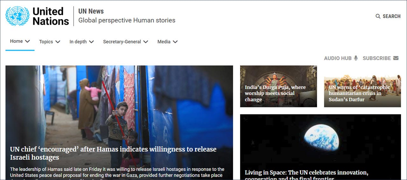Click 'Global perspective Human stories' tagline

(x=127, y=20)
